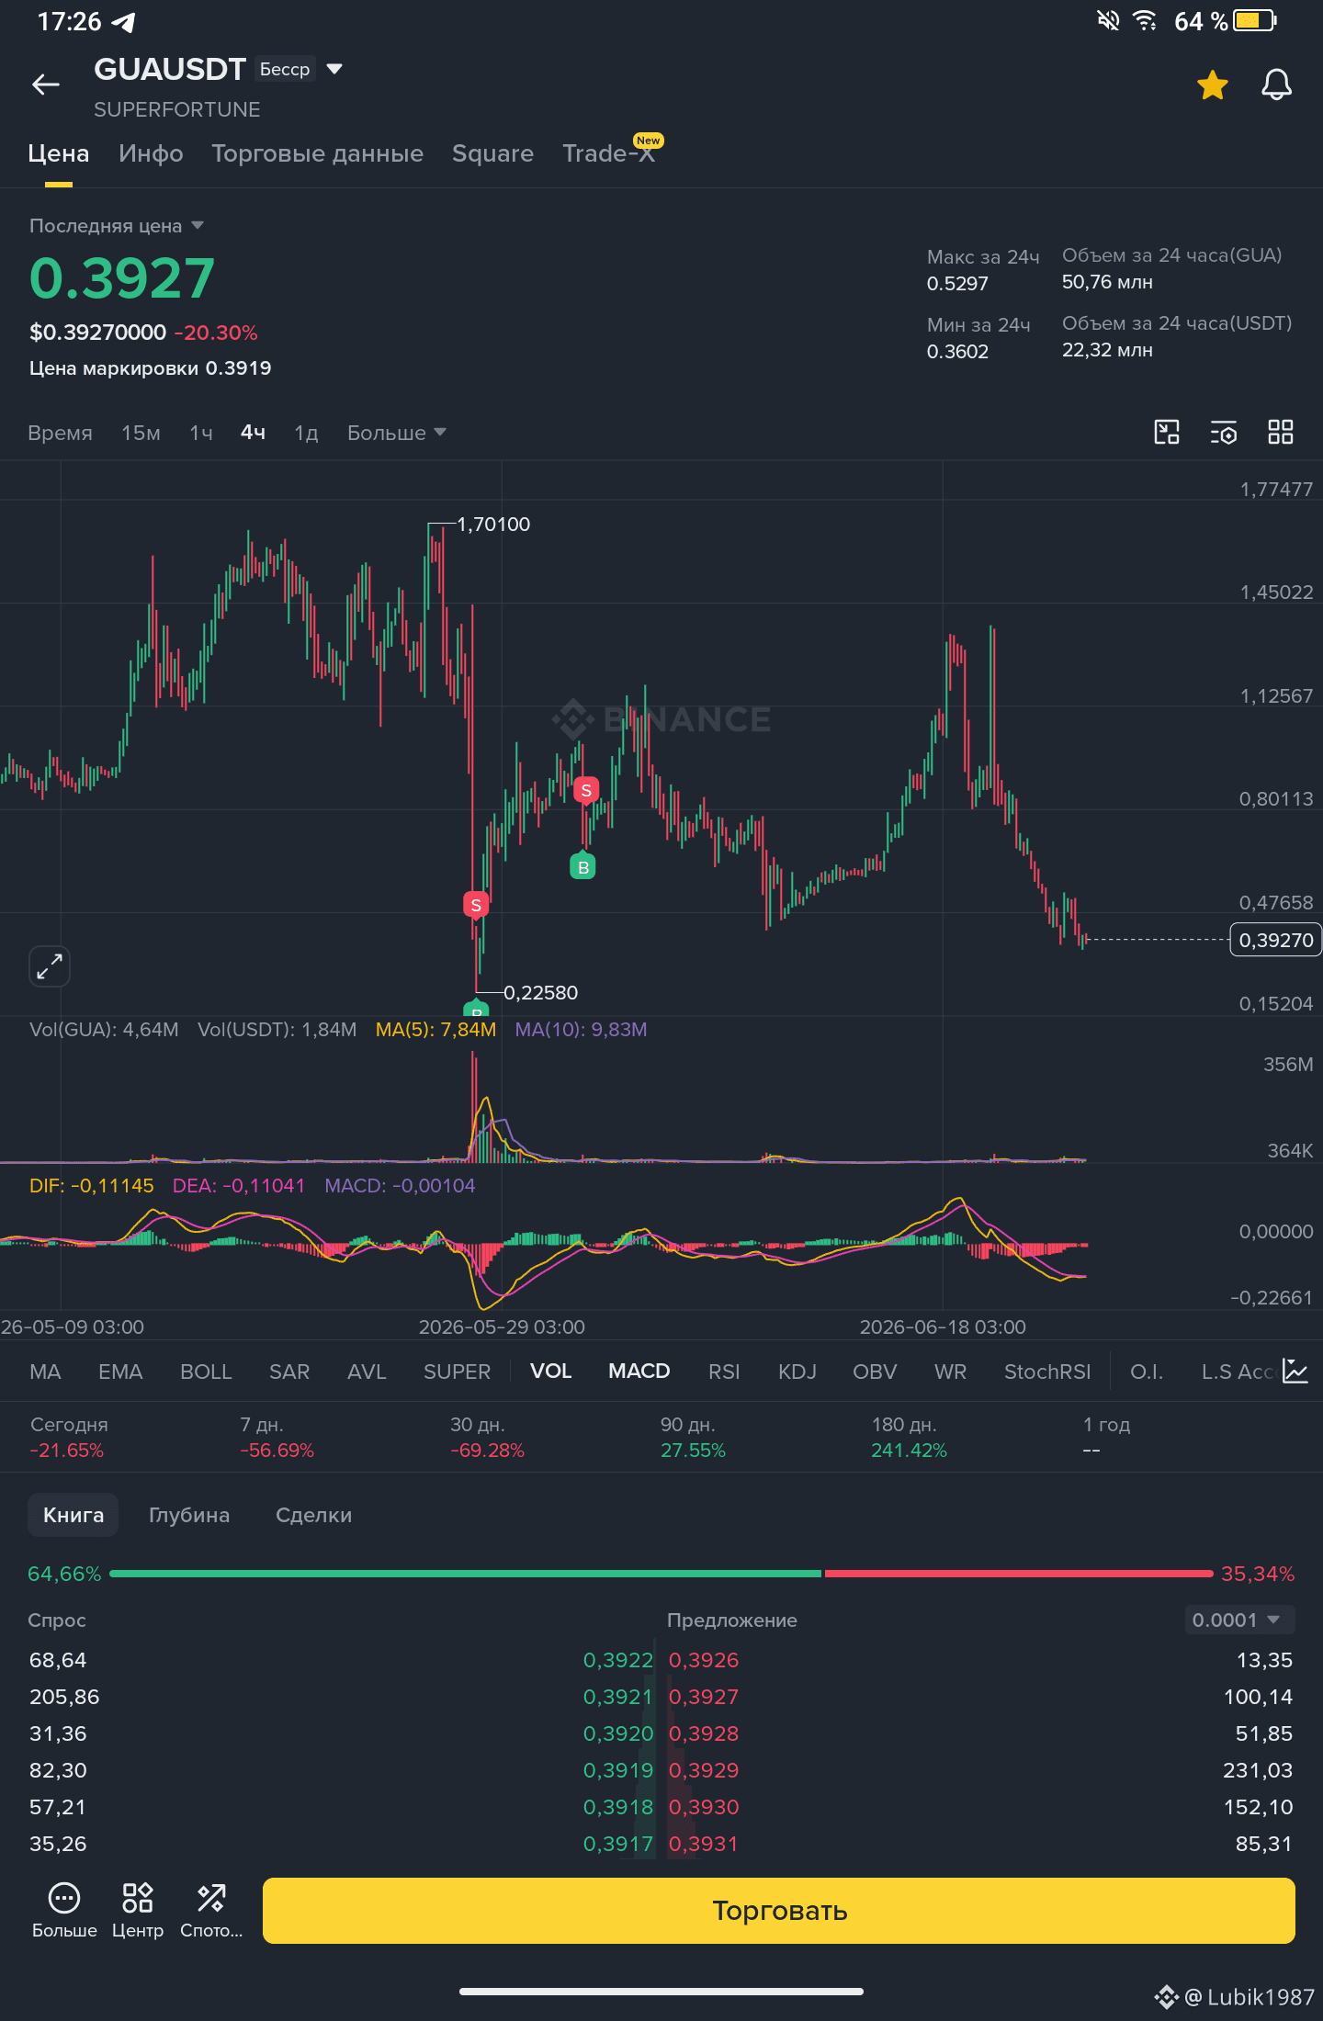Enable the OBV sub-indicator
This screenshot has width=1323, height=2021.
click(875, 1372)
